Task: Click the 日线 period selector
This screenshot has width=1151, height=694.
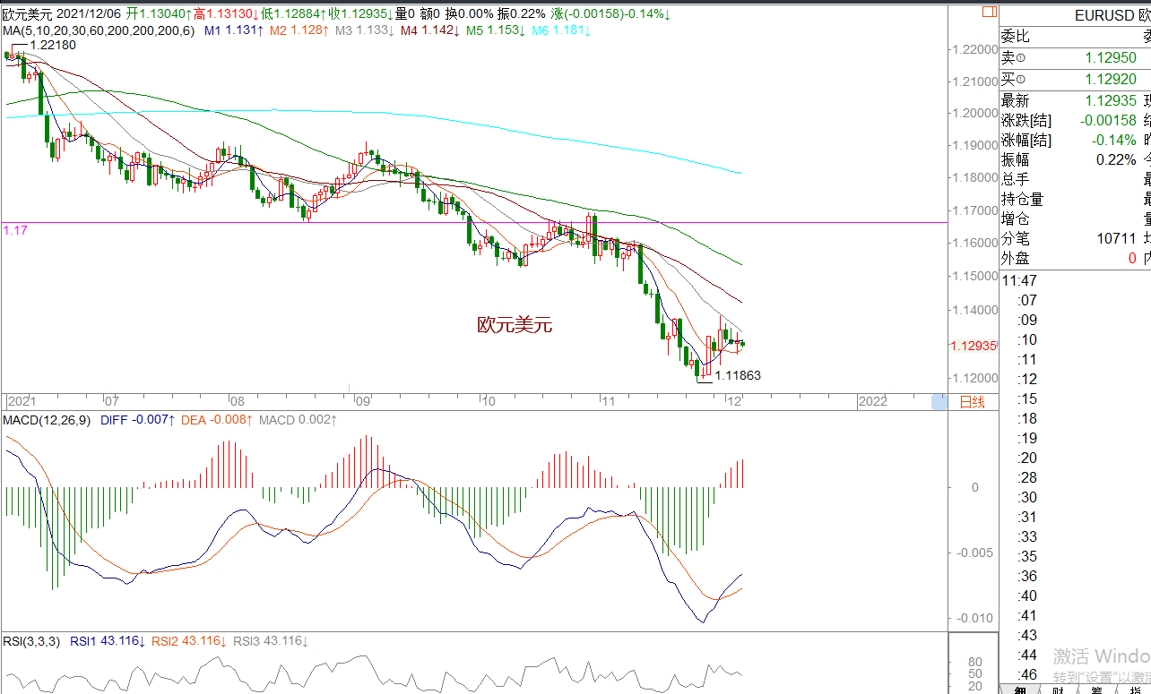Action: [x=972, y=402]
